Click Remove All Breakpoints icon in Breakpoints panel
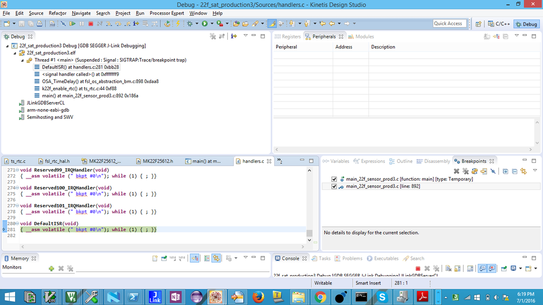Screen dimensions: 543x305 (465, 171)
